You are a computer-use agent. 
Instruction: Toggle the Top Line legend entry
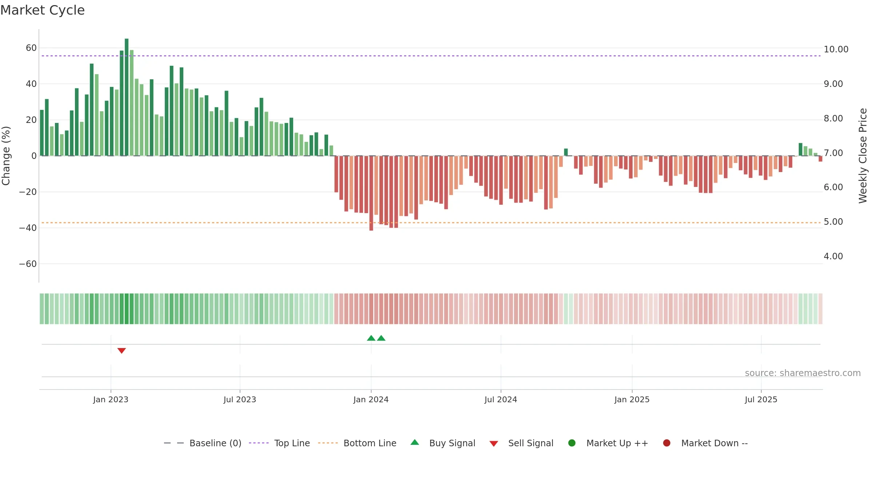(x=279, y=443)
